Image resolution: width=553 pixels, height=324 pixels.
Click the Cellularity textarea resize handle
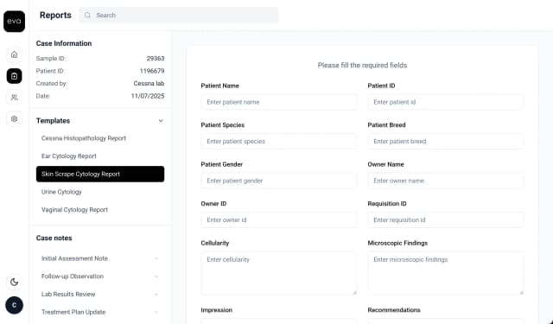[354, 292]
